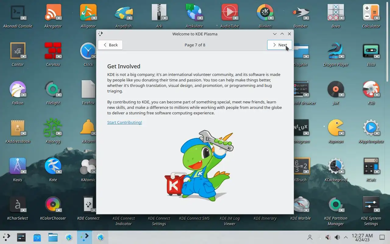The height and width of the screenshot is (244, 390).
Task: Open Discover software center in taskbar
Action: point(37,237)
